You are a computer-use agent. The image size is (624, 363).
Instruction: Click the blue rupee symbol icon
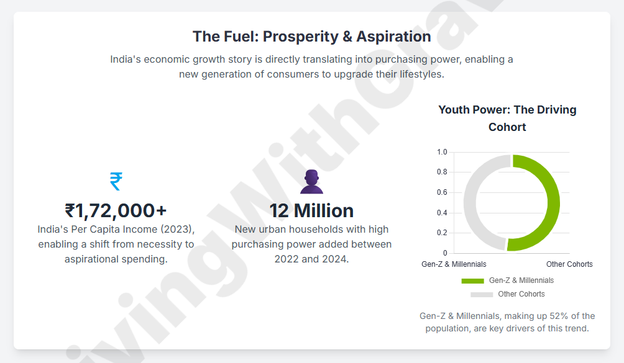pos(116,181)
